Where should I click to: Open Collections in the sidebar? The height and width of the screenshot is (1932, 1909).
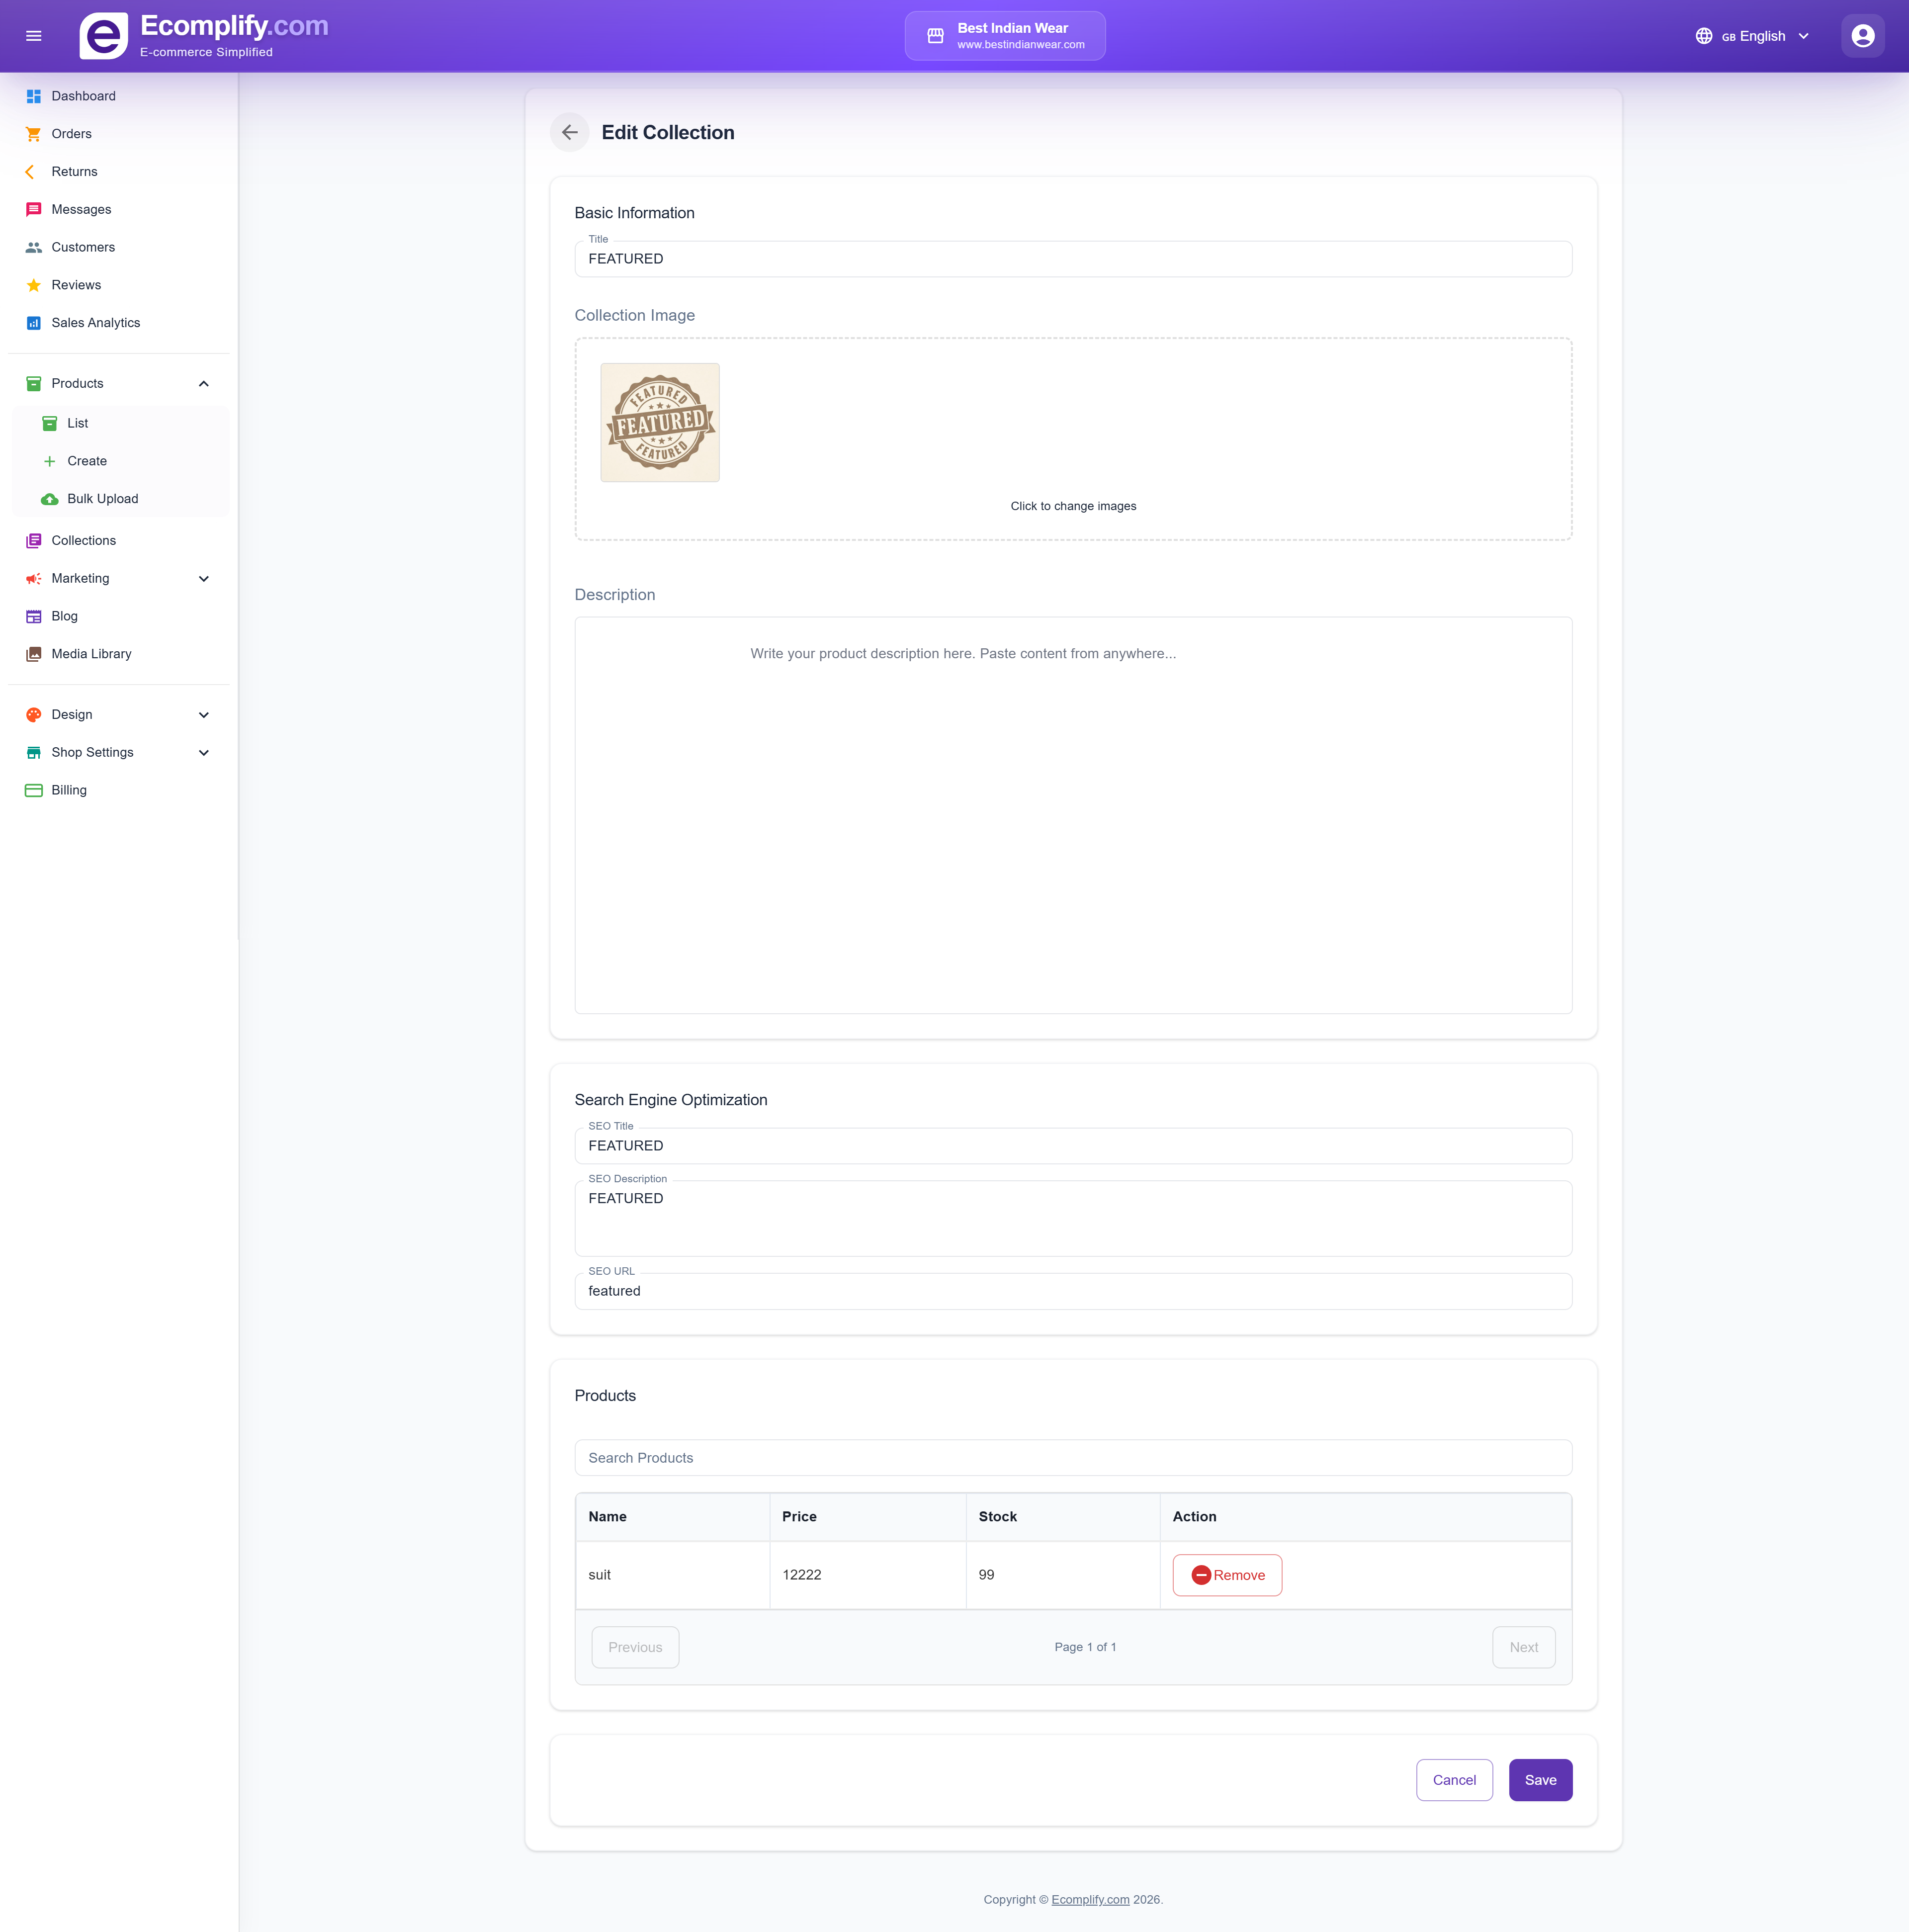coord(83,541)
